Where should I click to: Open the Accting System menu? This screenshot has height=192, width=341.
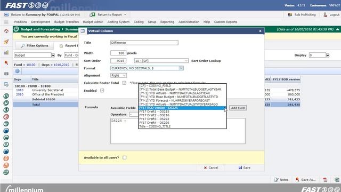(118, 22)
